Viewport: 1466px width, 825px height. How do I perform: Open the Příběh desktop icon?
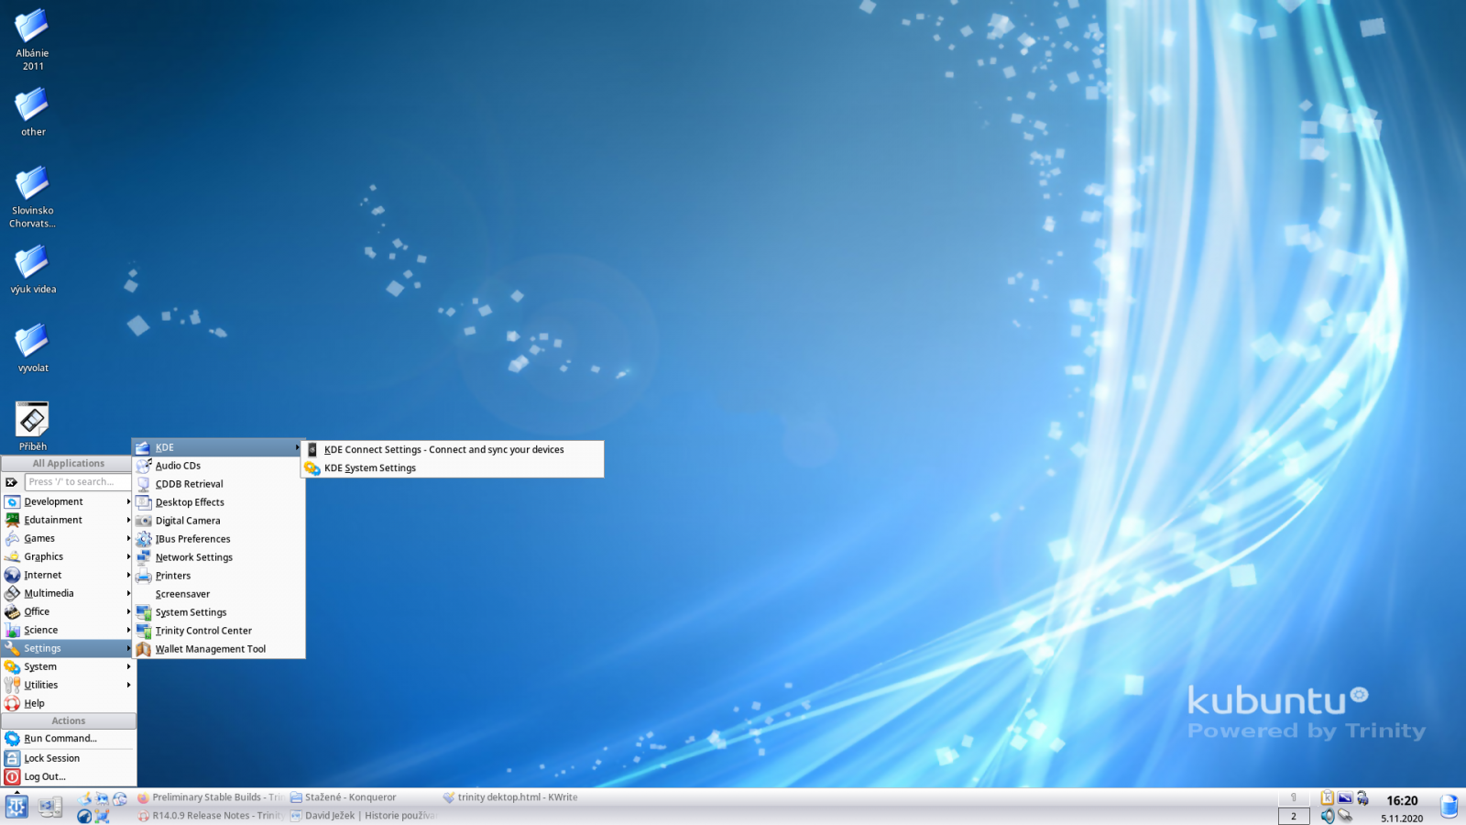pos(32,417)
